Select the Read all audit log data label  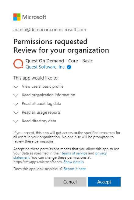coord(41,104)
